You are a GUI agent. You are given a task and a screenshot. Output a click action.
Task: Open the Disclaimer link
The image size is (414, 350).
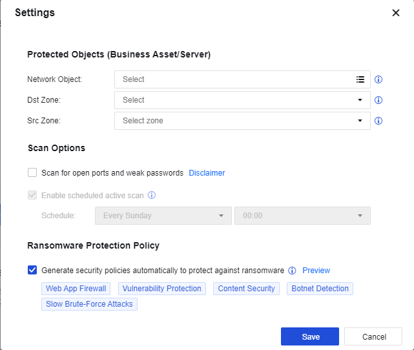[207, 173]
